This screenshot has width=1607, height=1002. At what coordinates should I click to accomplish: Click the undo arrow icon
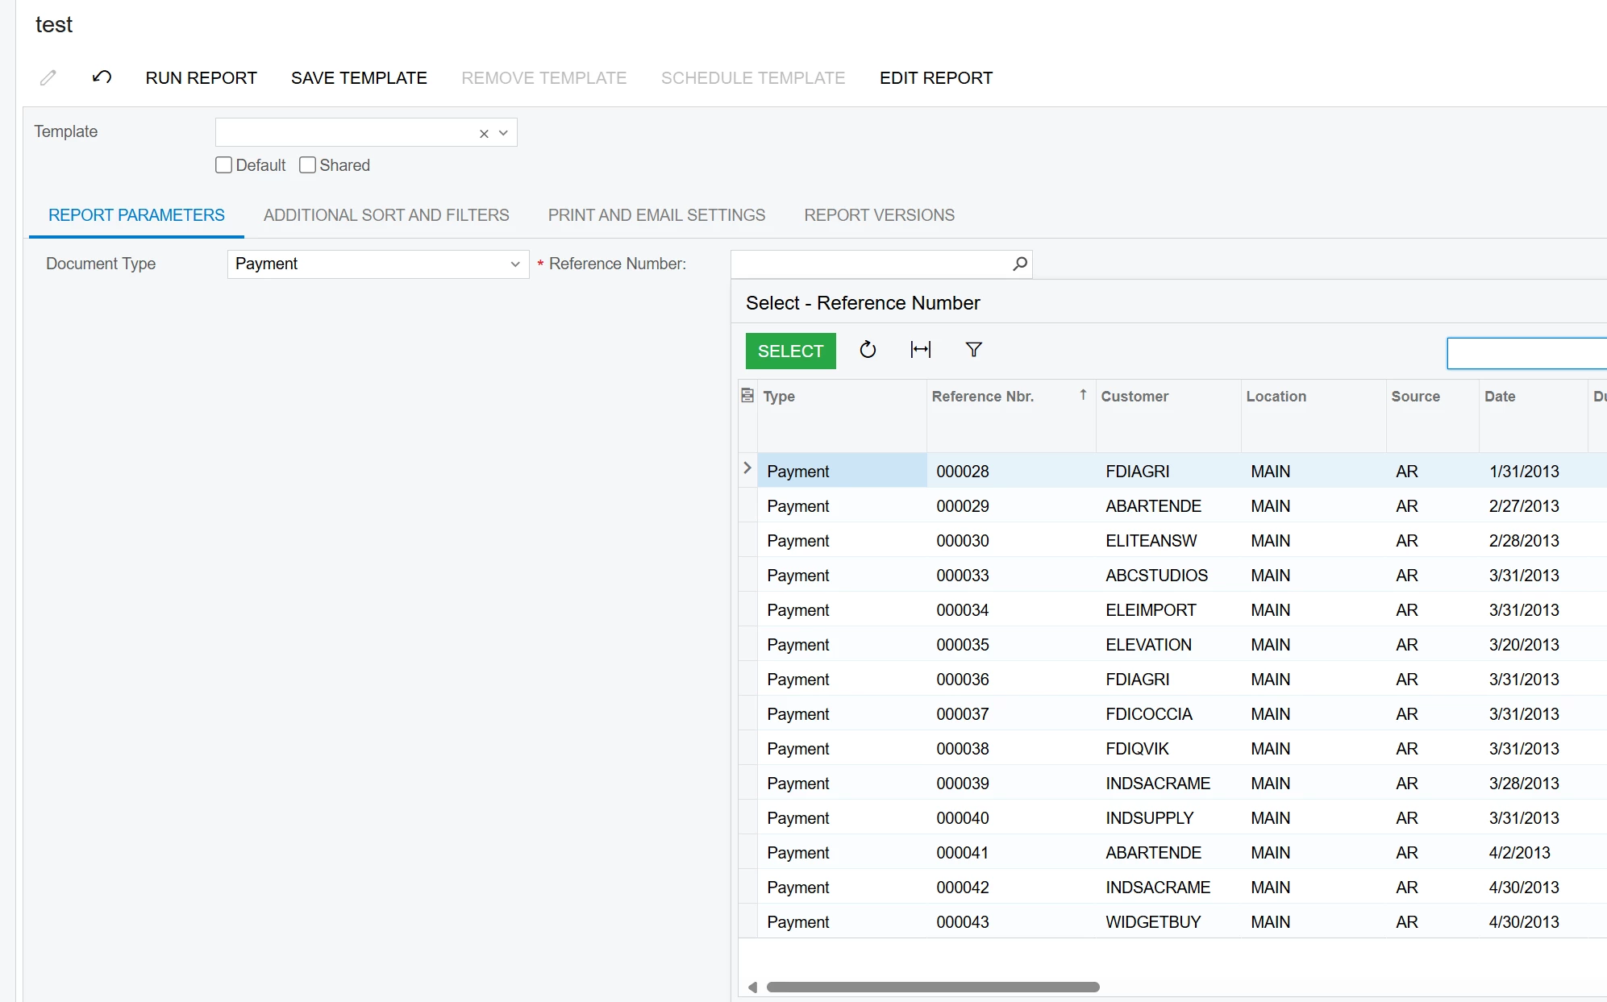click(x=102, y=77)
